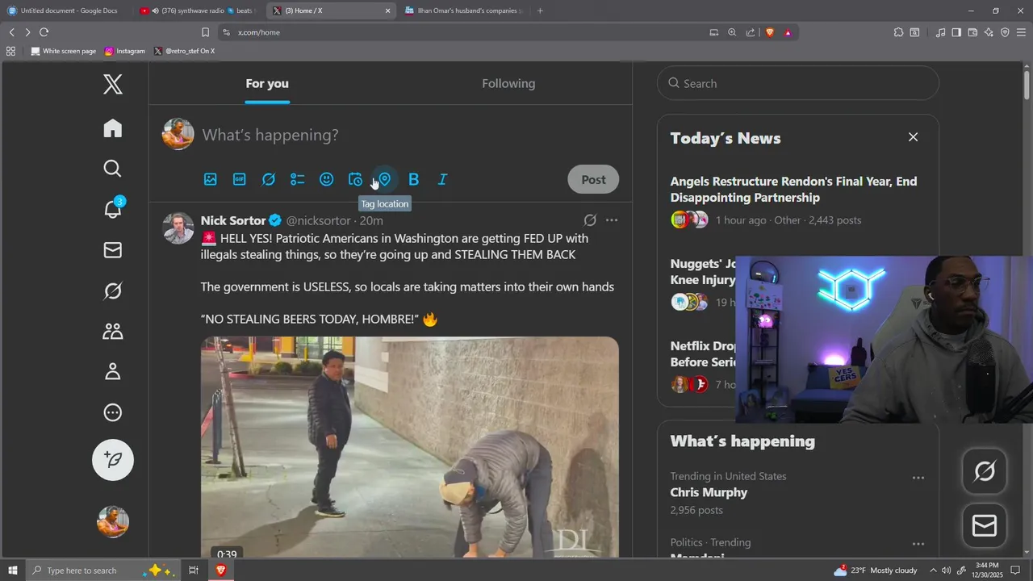Open Messages envelope in sidebar
This screenshot has width=1033, height=581.
click(x=113, y=250)
